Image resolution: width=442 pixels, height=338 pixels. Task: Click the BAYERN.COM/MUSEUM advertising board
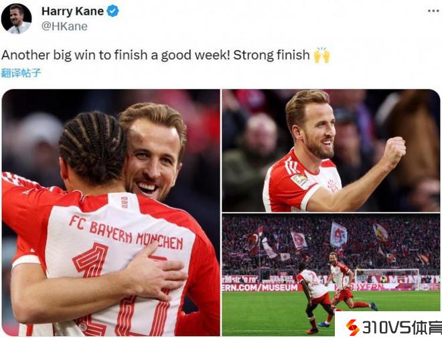[x=260, y=287]
